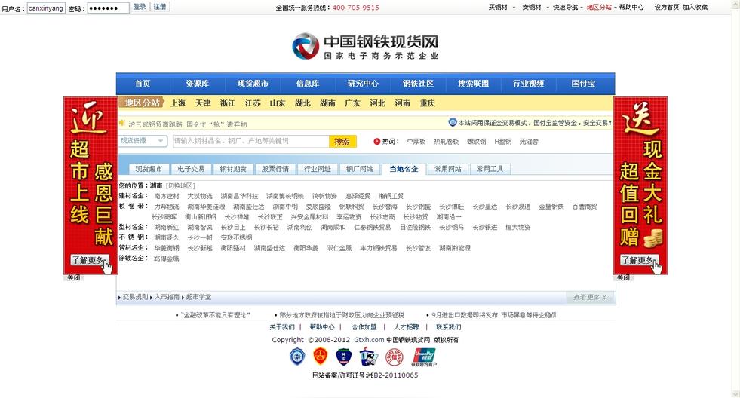Viewport: 740px width, 398px height.
Task: Switch to the 钢厂网站 tab
Action: pyautogui.click(x=359, y=169)
